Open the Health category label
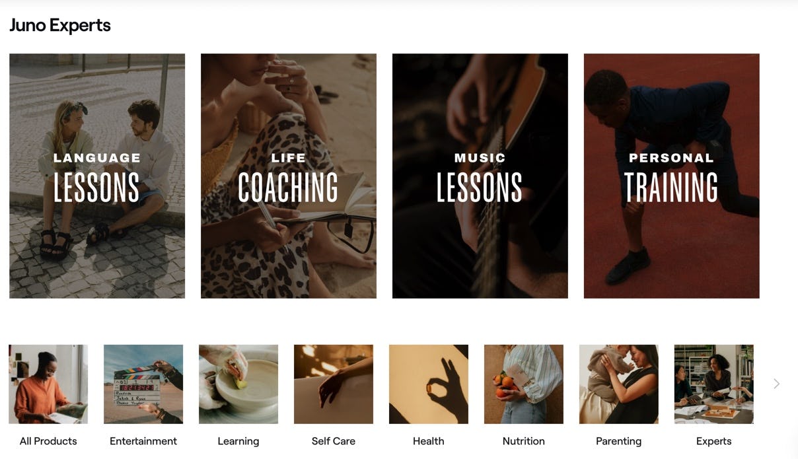This screenshot has width=798, height=459. 429,441
